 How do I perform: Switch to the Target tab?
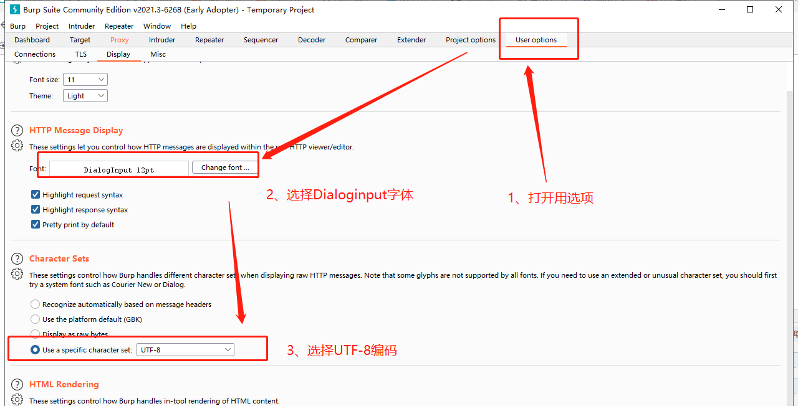click(x=80, y=40)
